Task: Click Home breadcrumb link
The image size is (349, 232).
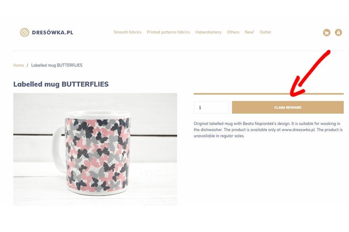Action: tap(19, 65)
